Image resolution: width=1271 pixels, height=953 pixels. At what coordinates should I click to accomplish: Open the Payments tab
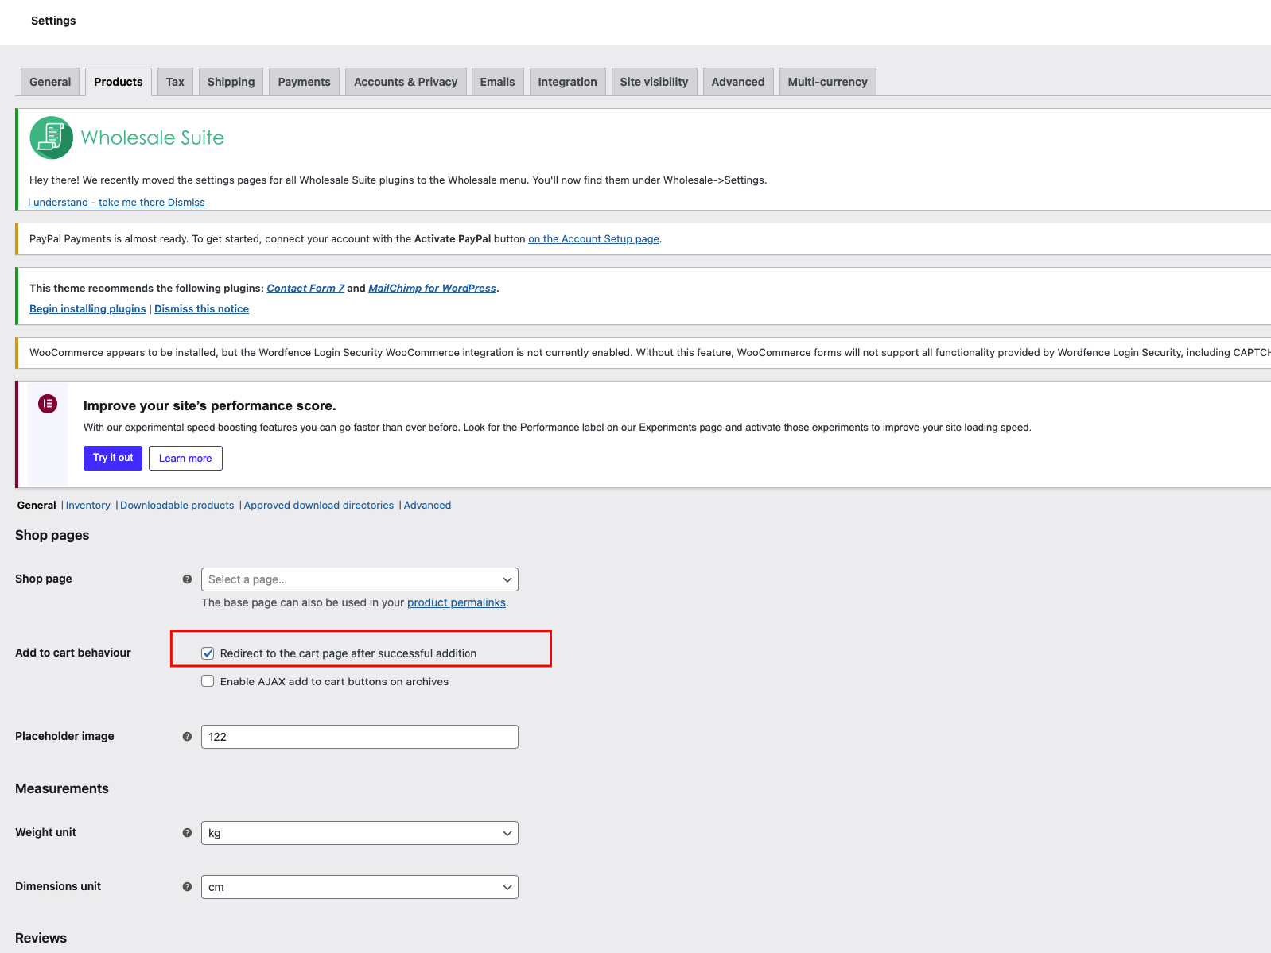click(x=305, y=82)
